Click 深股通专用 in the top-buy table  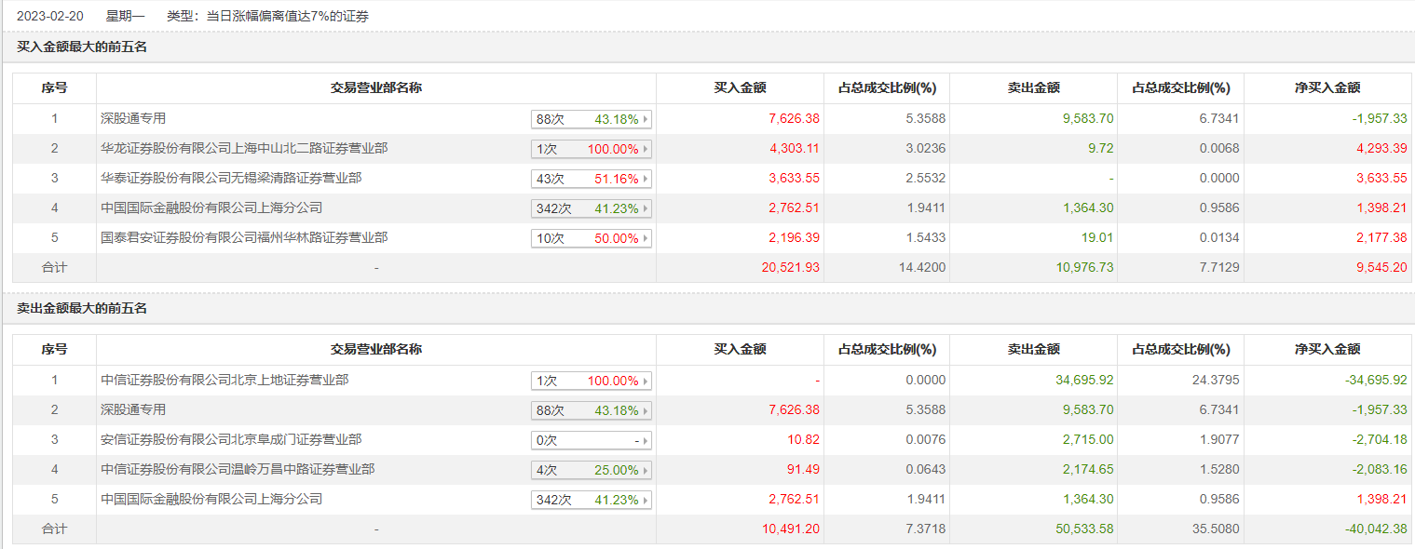click(133, 118)
